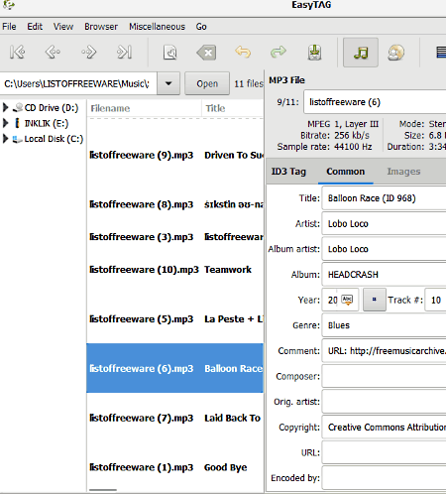The image size is (446, 494).
Task: Click the Comment field
Action: [x=385, y=351]
